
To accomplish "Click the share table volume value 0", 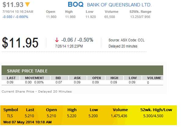I will 148,83.
